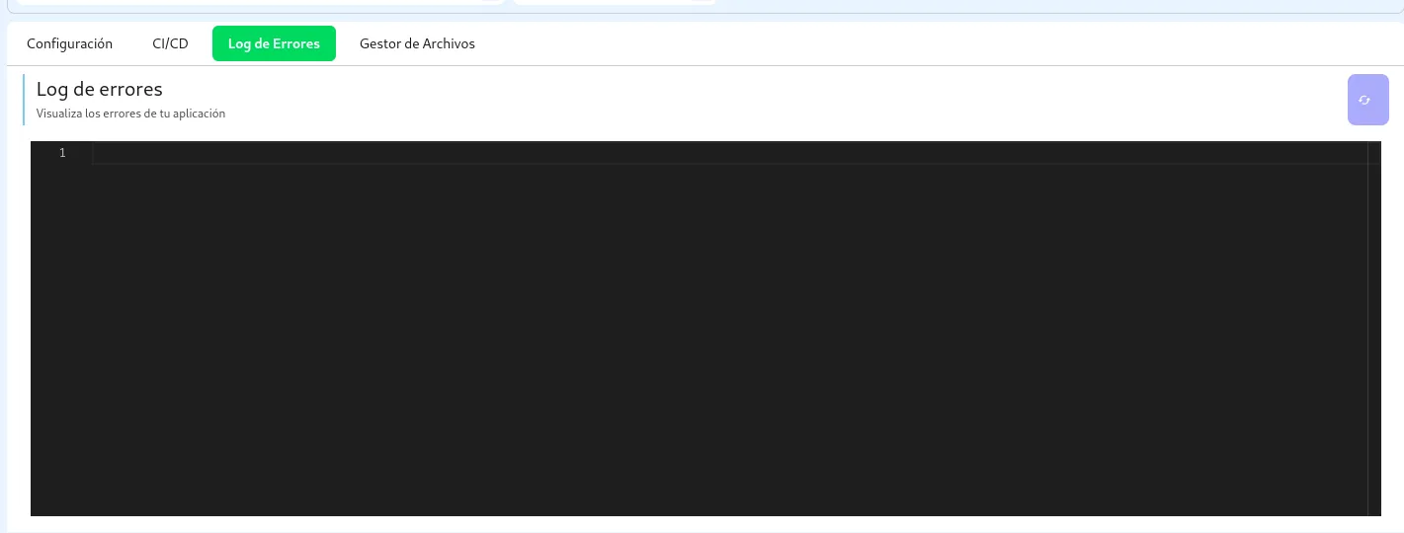The height and width of the screenshot is (533, 1404).
Task: Place cursor on first line of log editor
Action: pyautogui.click(x=729, y=153)
